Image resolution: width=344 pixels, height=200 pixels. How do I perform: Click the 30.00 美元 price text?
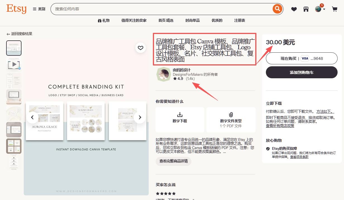(280, 42)
